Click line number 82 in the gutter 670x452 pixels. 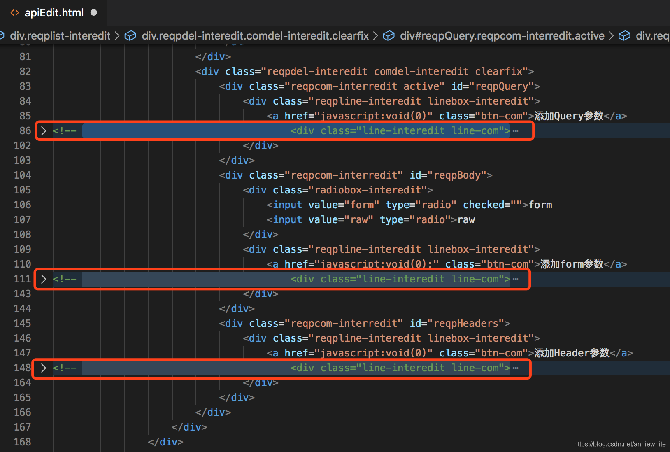(x=25, y=72)
